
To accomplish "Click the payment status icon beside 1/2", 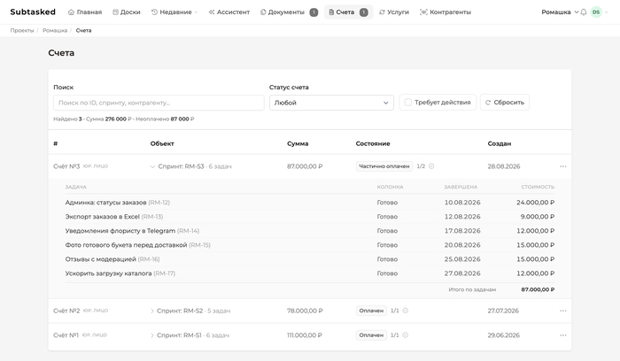I will pos(431,166).
